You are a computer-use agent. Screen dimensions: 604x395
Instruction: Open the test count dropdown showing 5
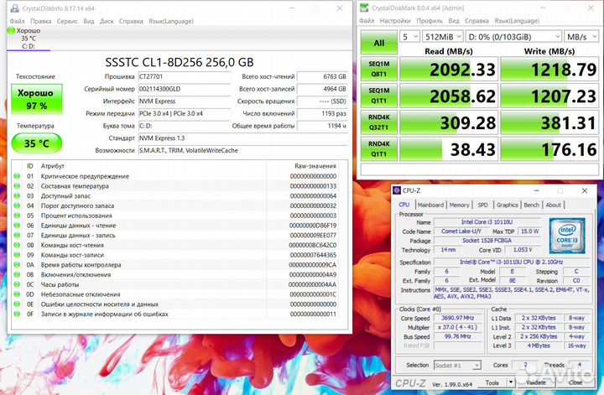pos(409,37)
